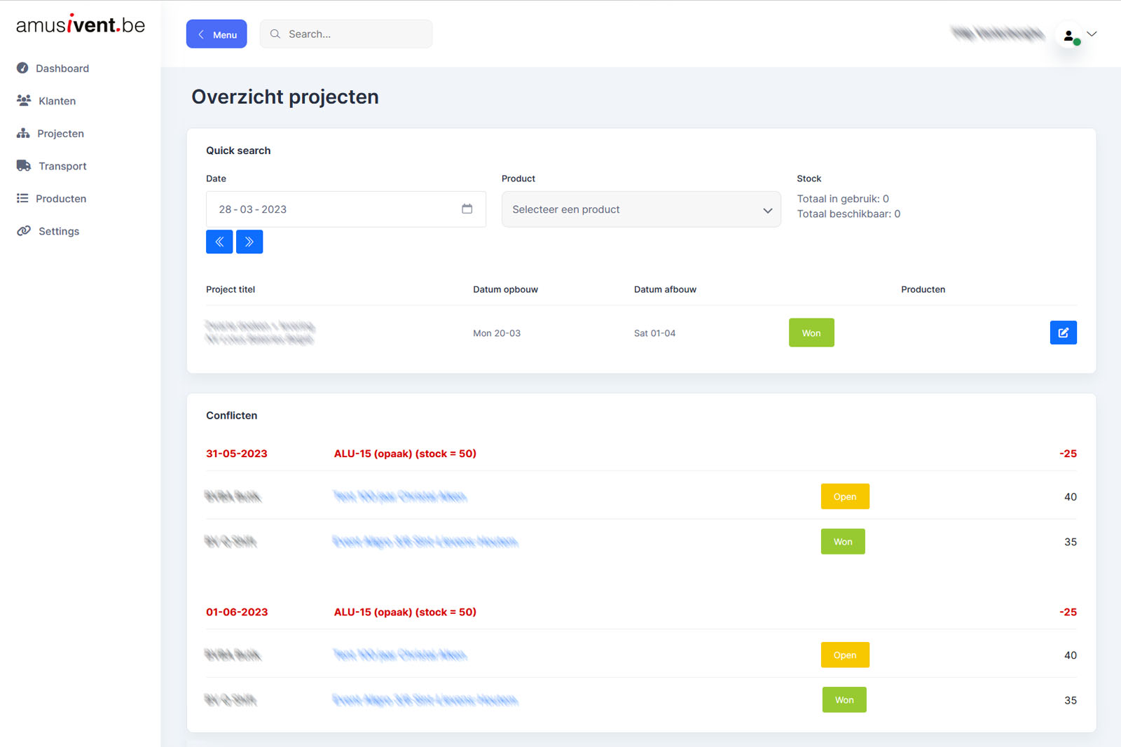
Task: Open Transport via the truck icon
Action: click(24, 166)
